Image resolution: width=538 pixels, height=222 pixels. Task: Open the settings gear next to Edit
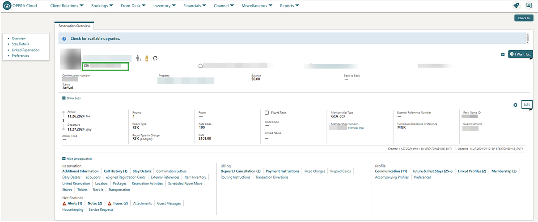[515, 105]
